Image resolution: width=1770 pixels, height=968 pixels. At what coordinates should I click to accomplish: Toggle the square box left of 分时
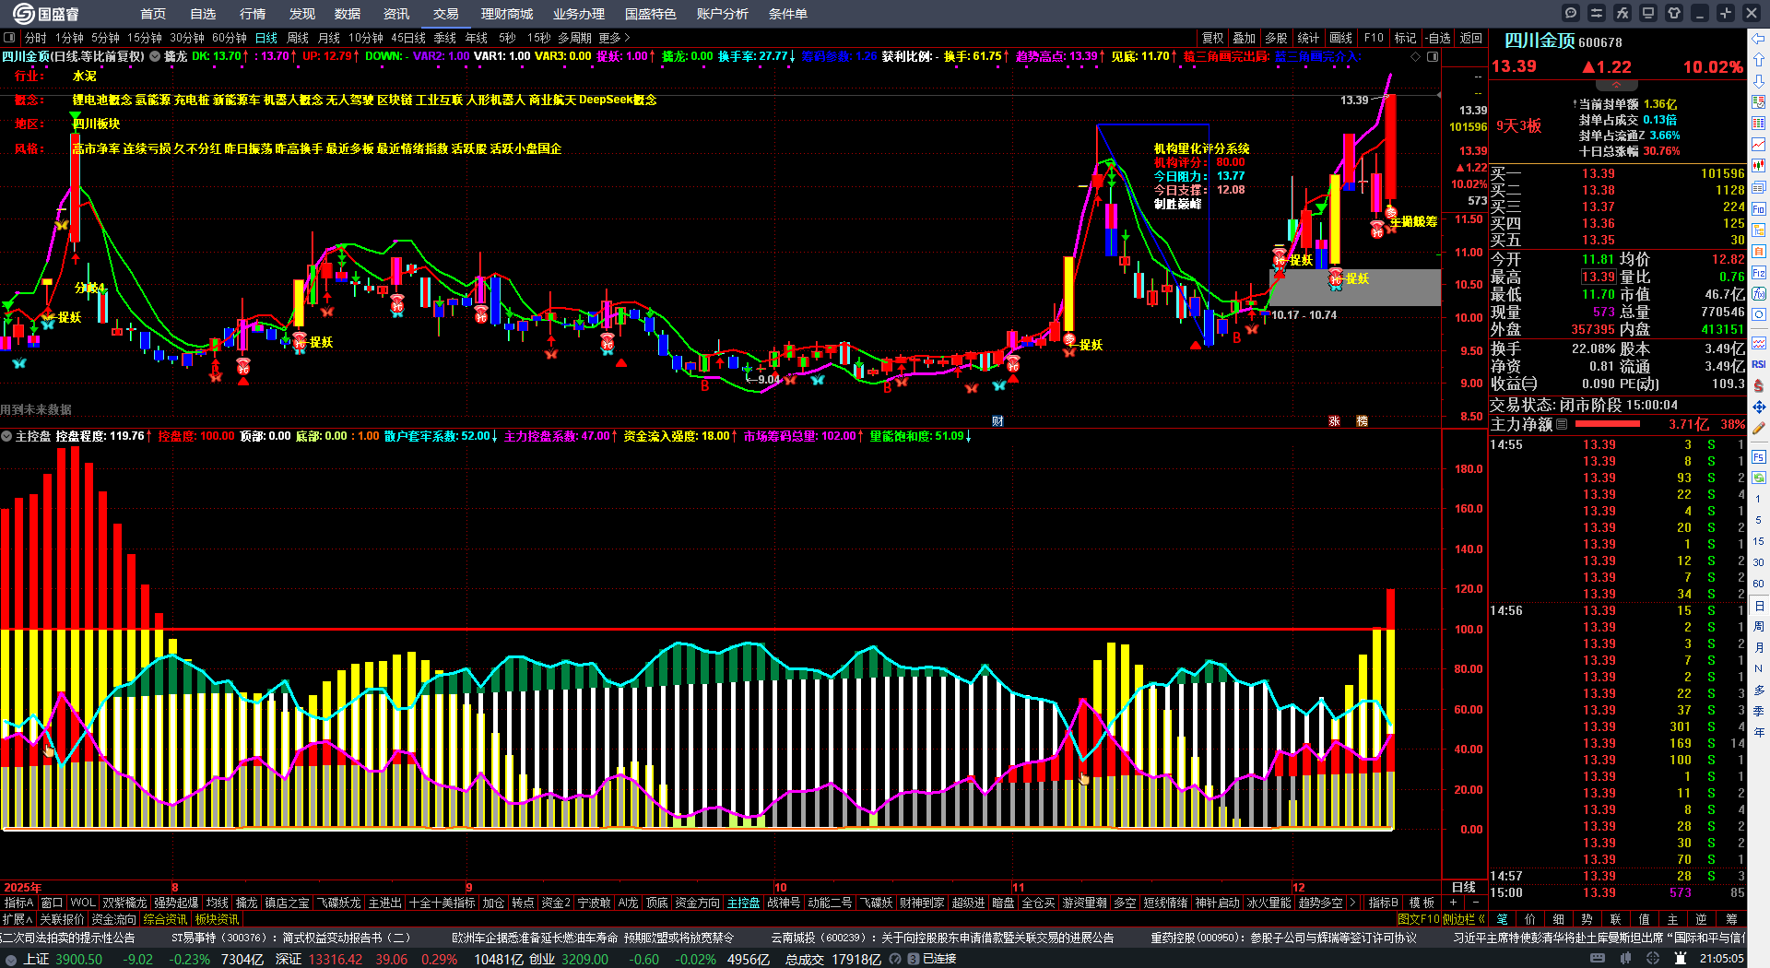click(10, 38)
